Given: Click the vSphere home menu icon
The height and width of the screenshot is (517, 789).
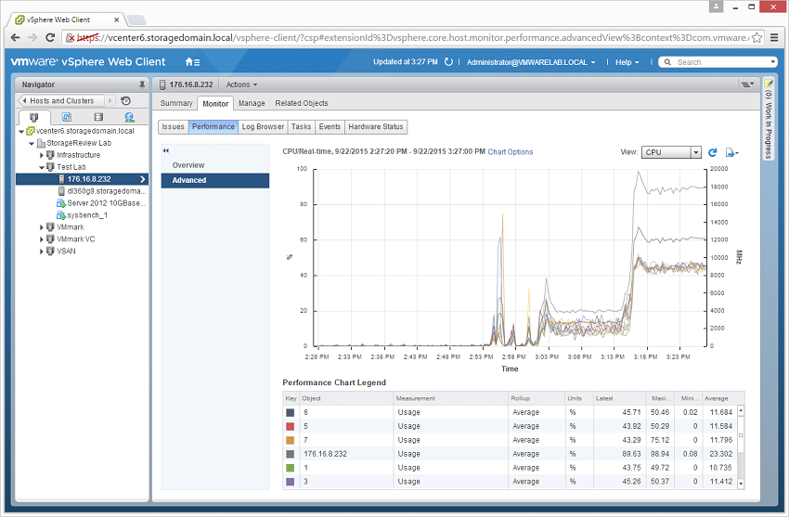Looking at the screenshot, I should point(192,62).
